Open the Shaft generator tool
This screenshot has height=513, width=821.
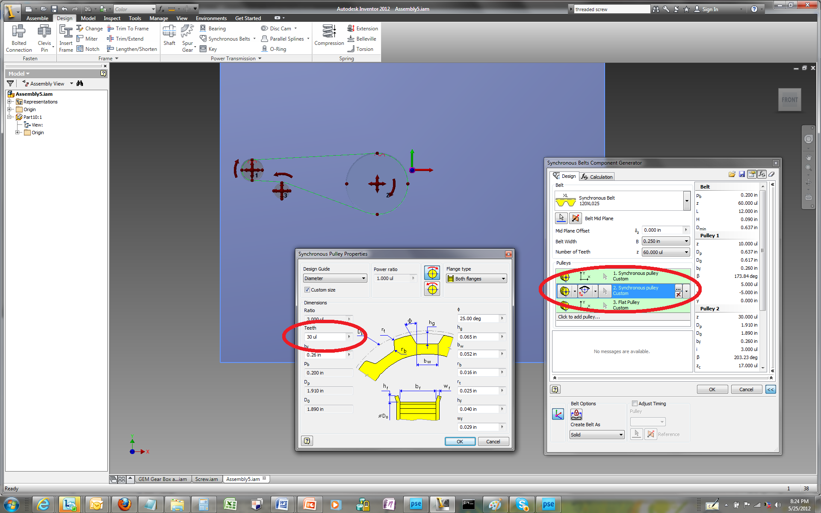[x=169, y=31]
